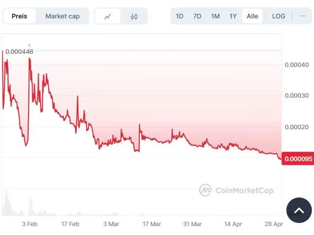Enable the Alle time range view
Viewport: 314px width, 235px height.
point(252,16)
